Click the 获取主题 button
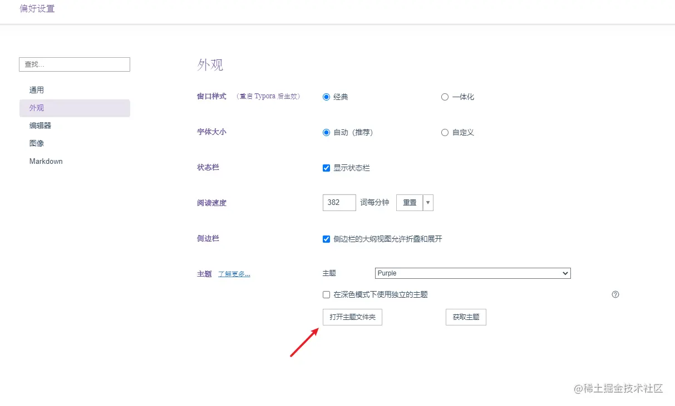Screen dimensions: 675x406 (x=466, y=317)
